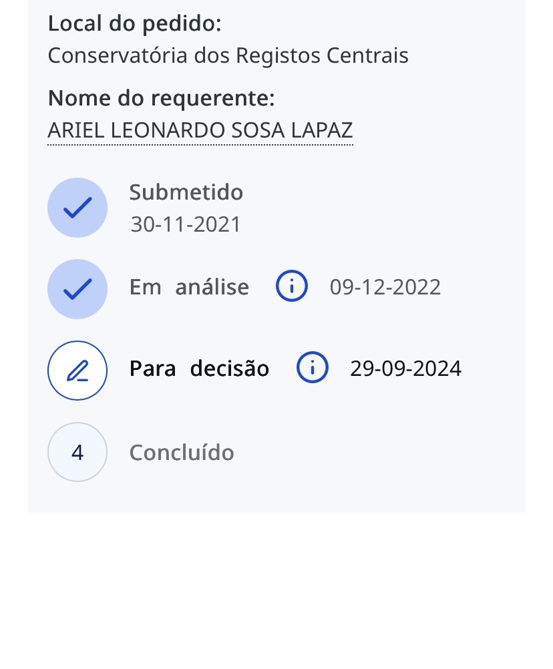Click the Concluído status label

182,453
